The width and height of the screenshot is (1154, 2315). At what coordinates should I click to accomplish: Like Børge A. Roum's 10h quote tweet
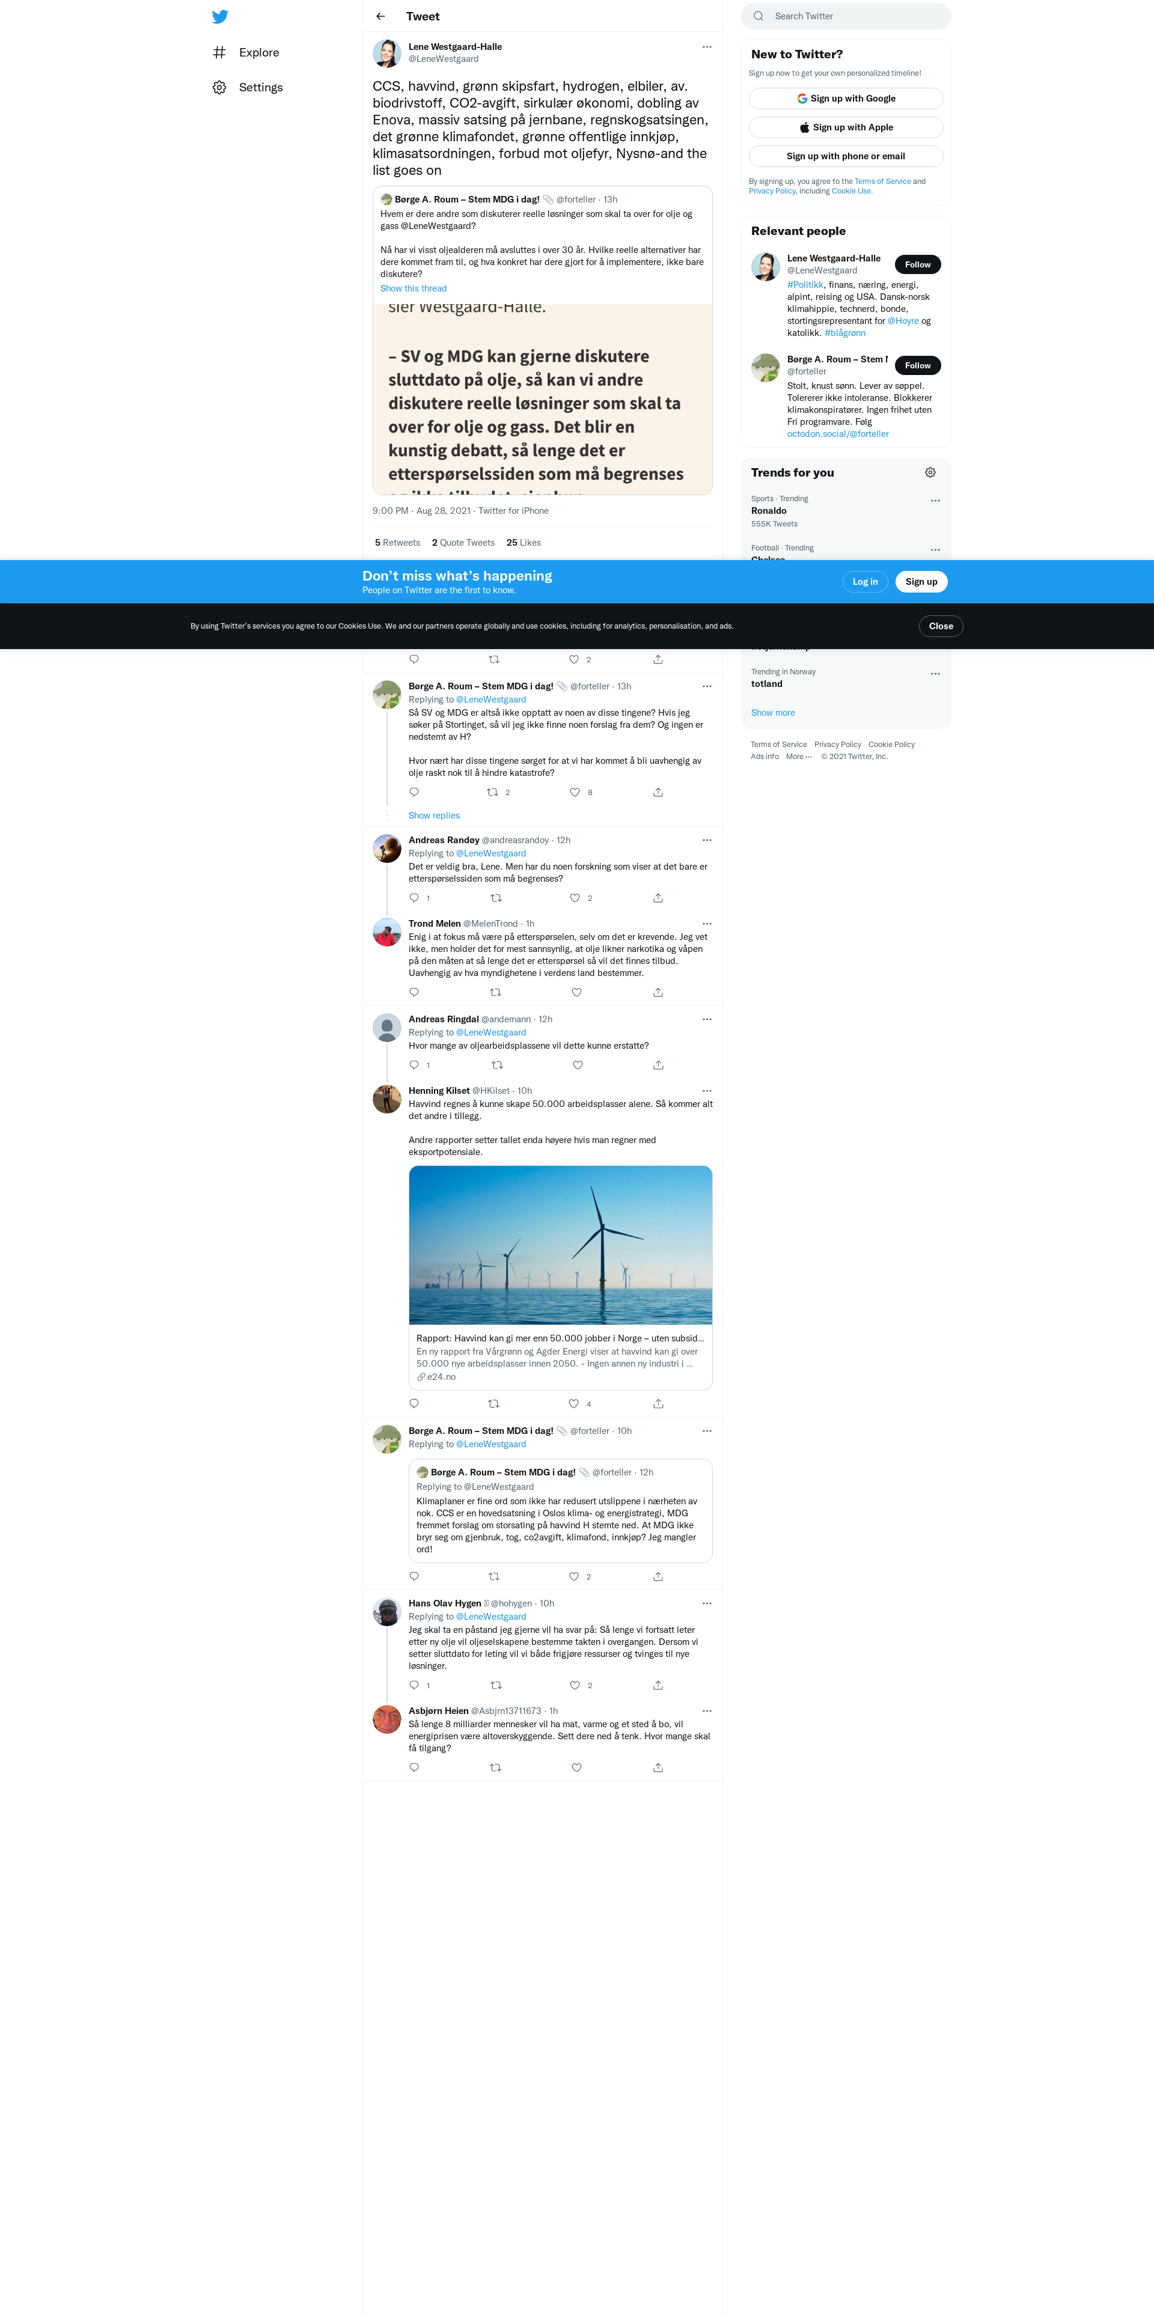click(x=575, y=1576)
